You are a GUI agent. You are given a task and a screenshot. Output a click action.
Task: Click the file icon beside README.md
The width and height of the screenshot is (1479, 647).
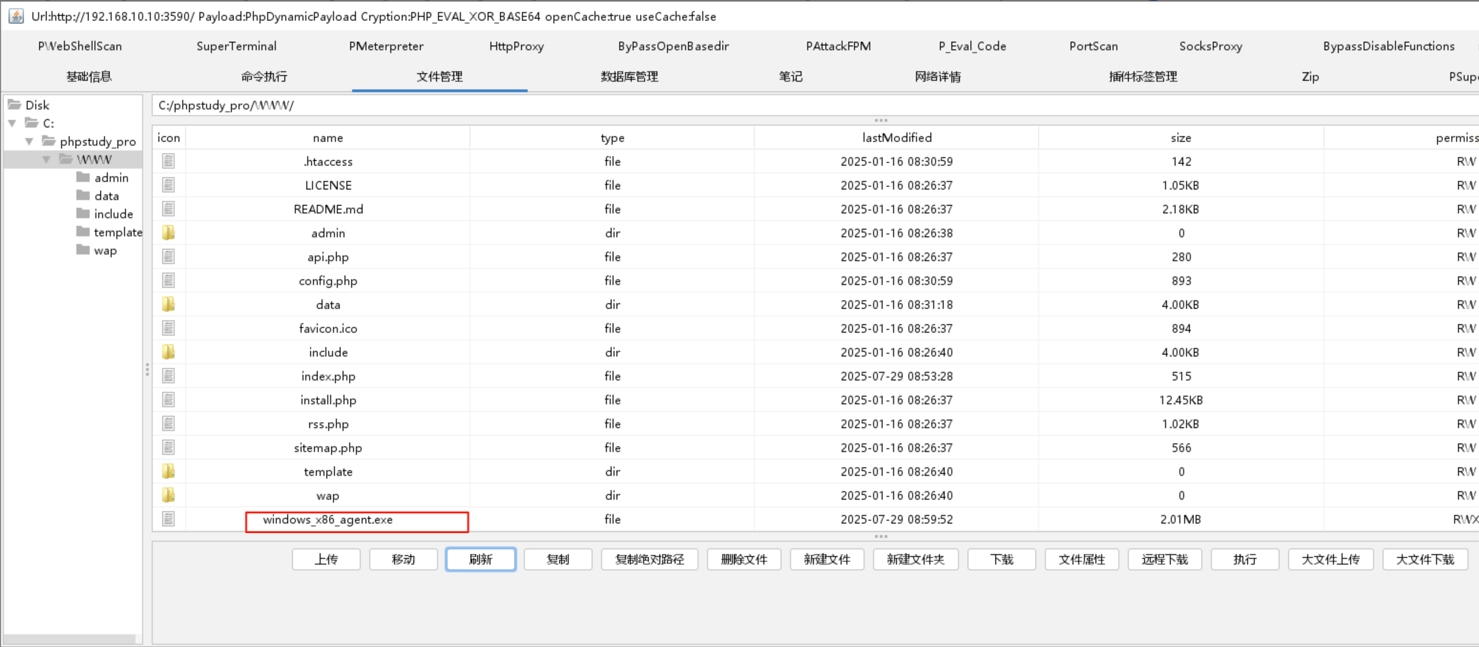pos(168,209)
